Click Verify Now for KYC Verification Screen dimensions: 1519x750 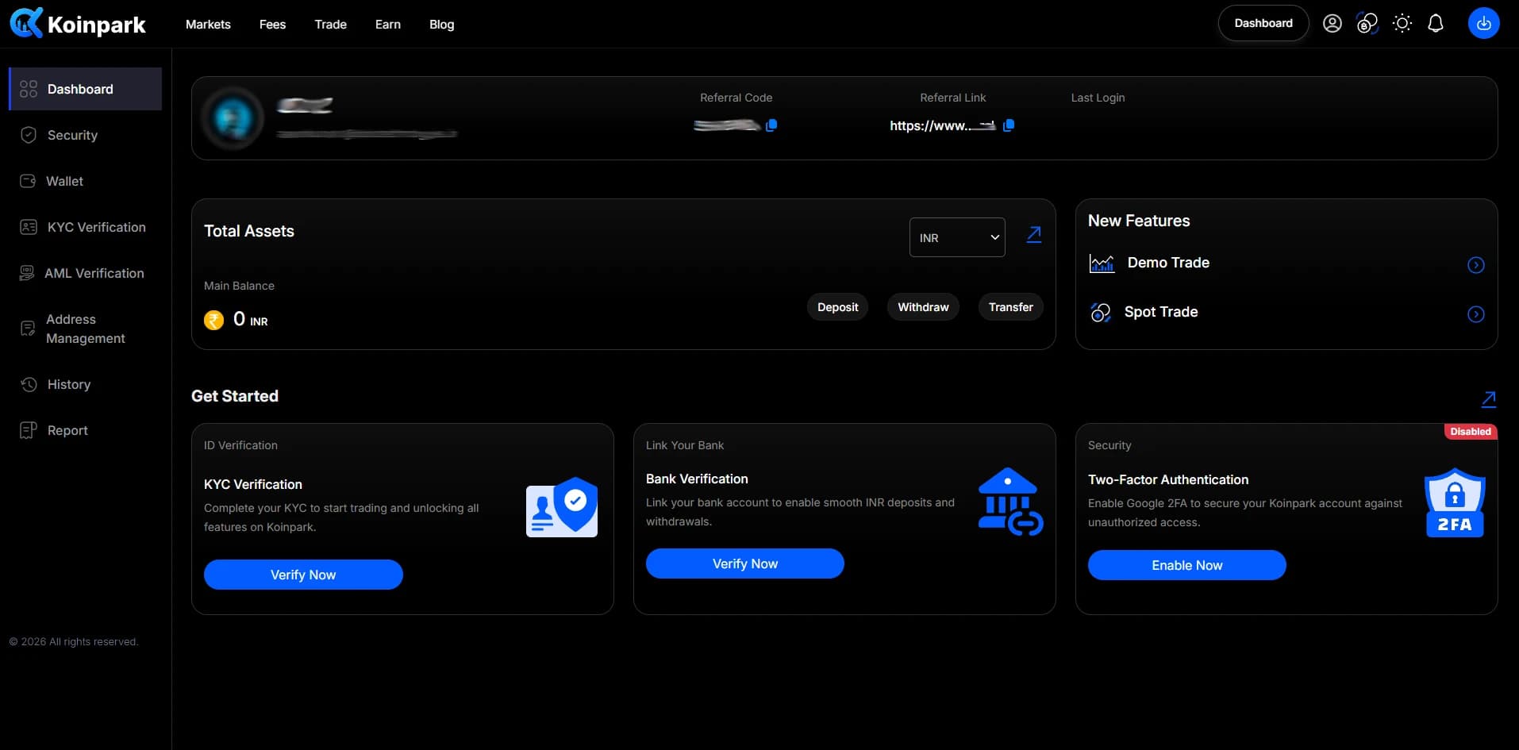click(303, 575)
